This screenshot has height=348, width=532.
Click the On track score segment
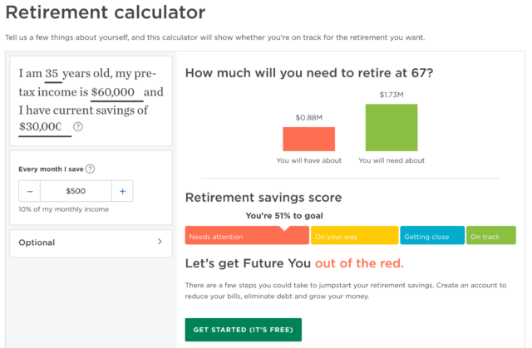click(490, 237)
